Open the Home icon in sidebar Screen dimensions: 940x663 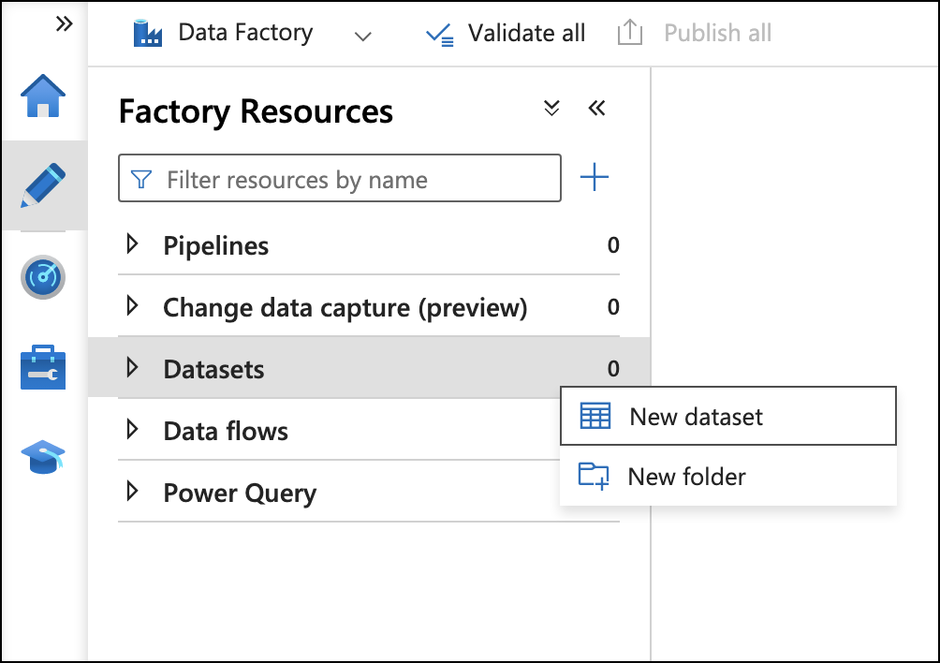43,96
